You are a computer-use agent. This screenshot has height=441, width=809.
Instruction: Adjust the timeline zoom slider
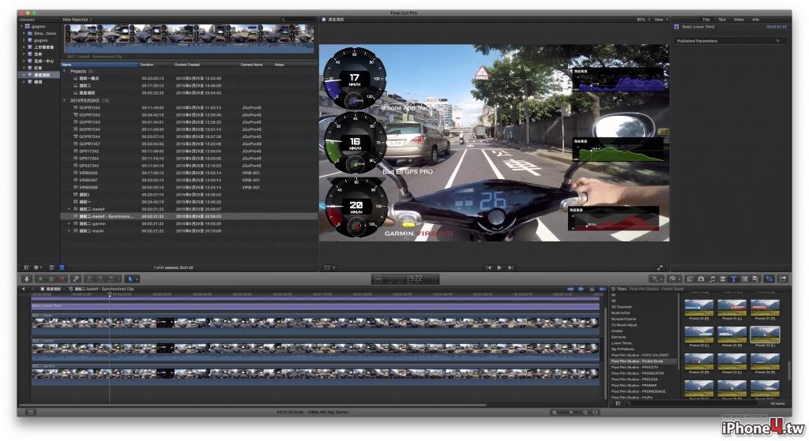pyautogui.click(x=571, y=412)
